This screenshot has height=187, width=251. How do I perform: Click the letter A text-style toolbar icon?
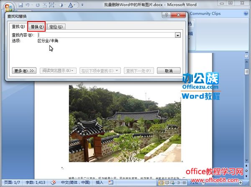pyautogui.click(x=70, y=5)
